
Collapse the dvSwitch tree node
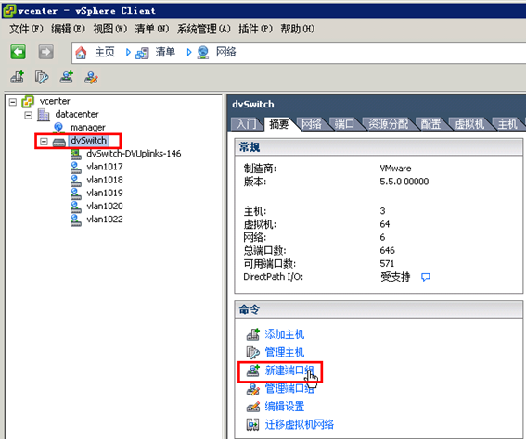[x=44, y=142]
